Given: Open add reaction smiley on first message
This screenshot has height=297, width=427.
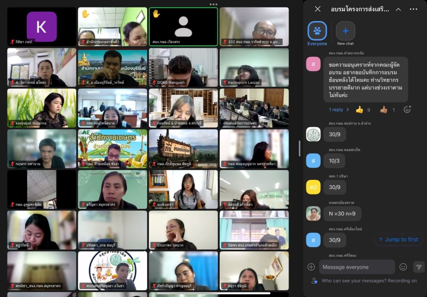Looking at the screenshot, I should click(407, 110).
